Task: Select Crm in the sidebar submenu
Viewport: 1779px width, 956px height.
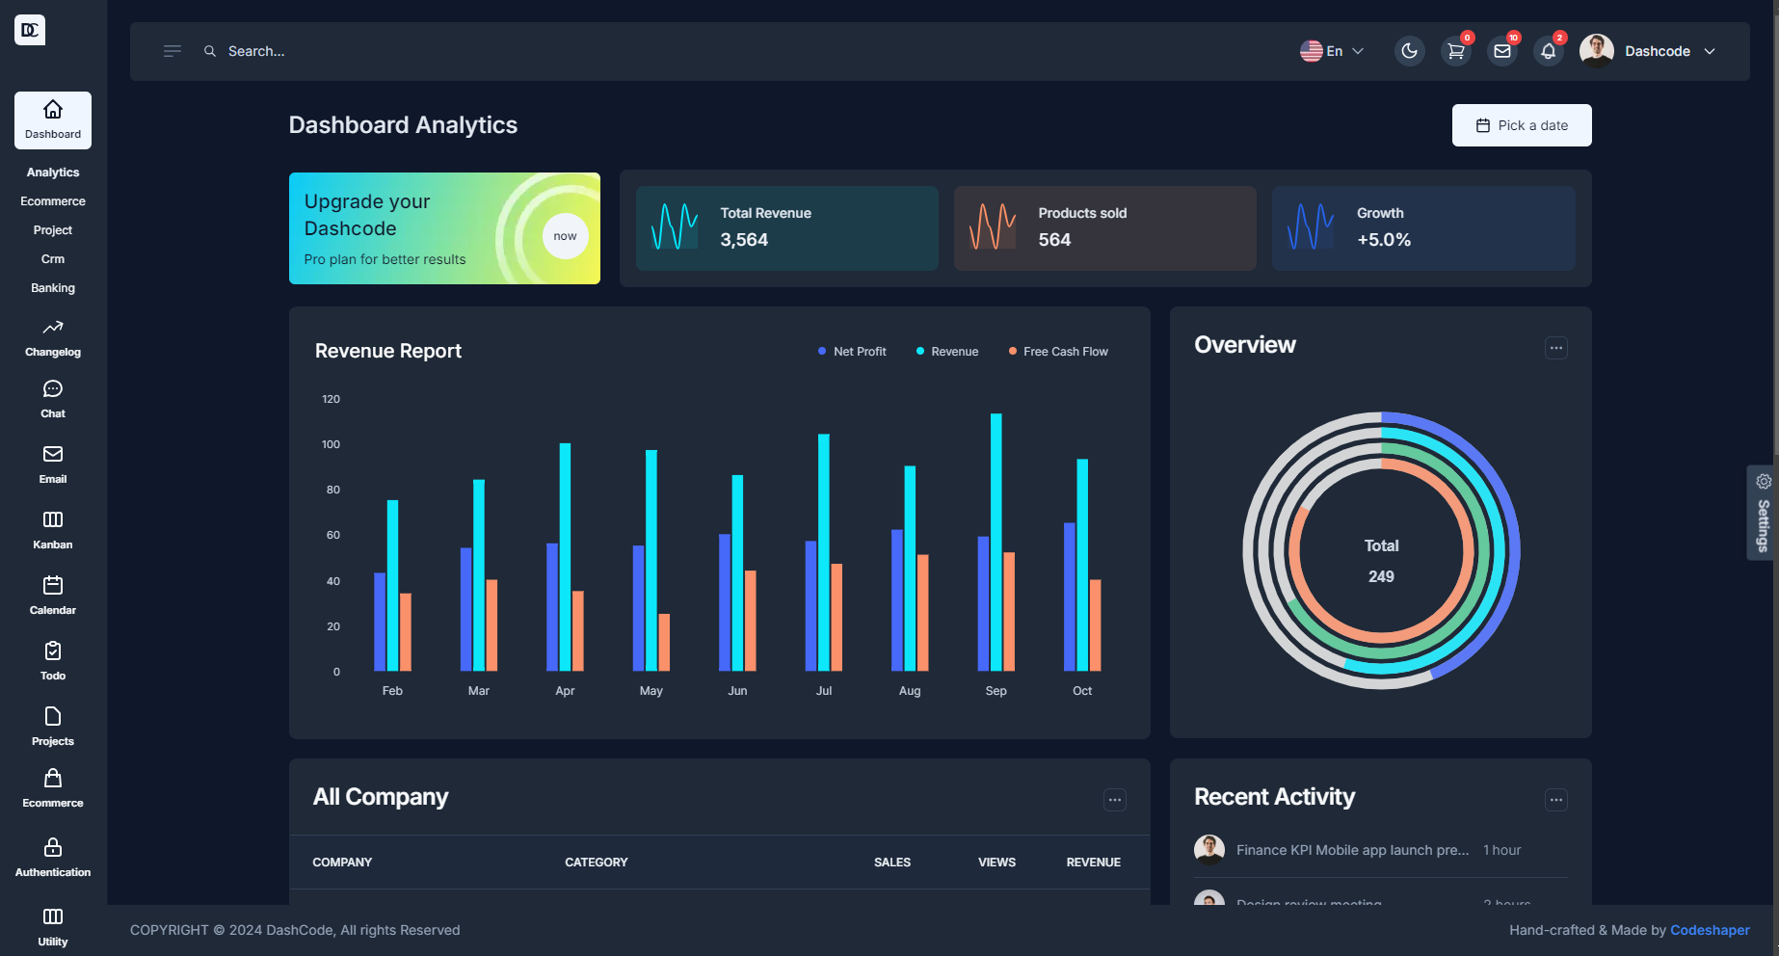Action: tap(53, 259)
